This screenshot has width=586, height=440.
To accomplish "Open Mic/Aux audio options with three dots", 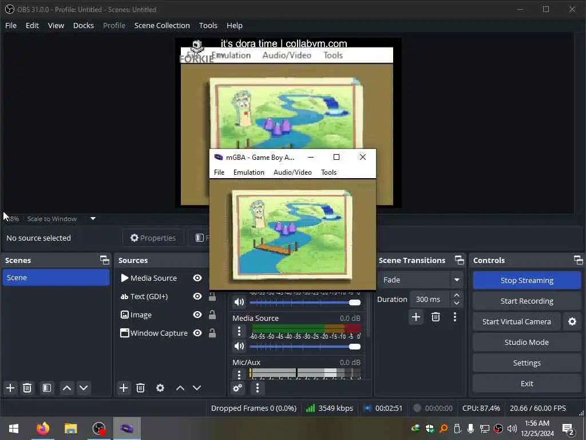I will coord(239,374).
